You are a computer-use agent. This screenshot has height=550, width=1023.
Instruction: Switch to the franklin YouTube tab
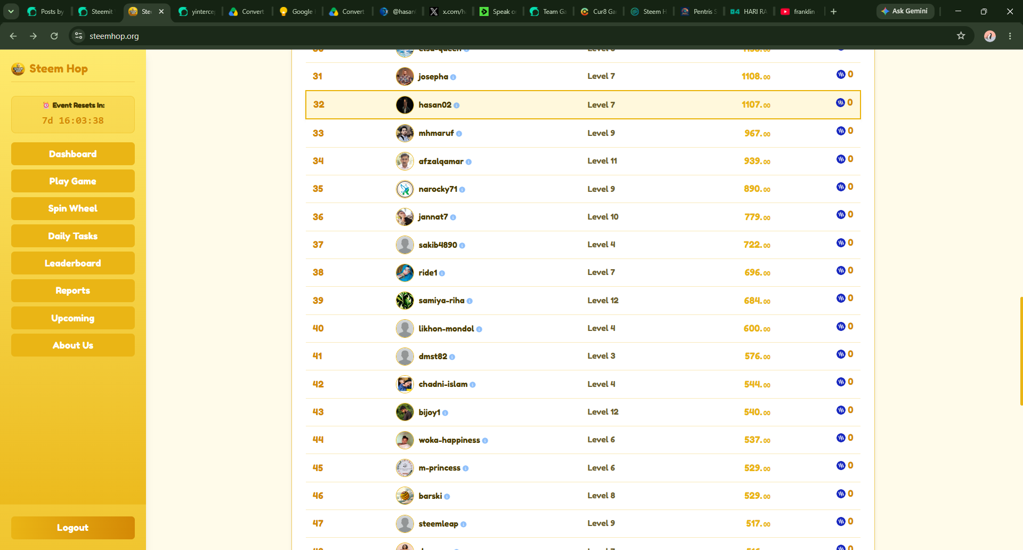pos(799,11)
